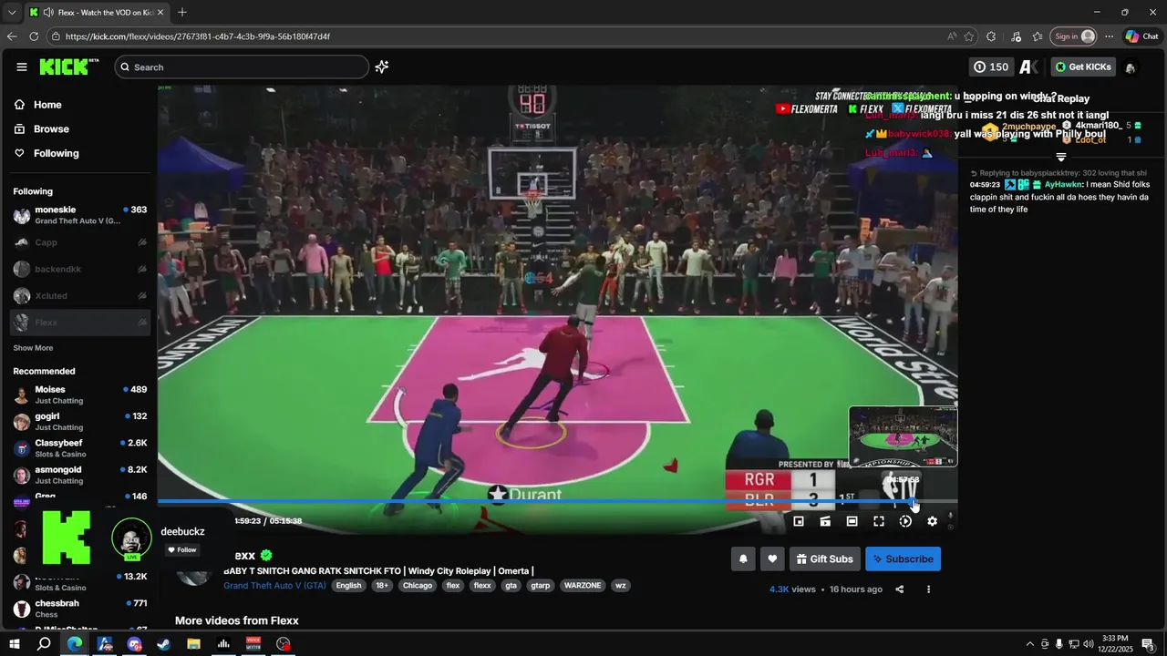Screen dimensions: 1167x656
Task: Click the Follow button under deebuckz
Action: pyautogui.click(x=182, y=549)
